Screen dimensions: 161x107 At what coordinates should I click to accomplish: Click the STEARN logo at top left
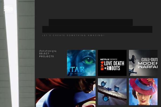click(8, 9)
